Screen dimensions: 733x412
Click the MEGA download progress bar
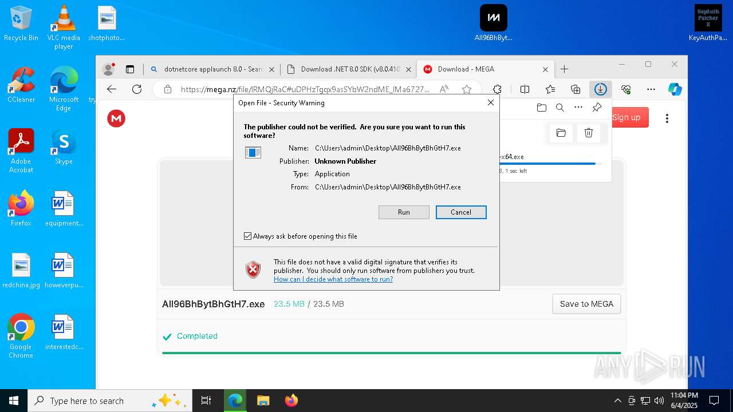[392, 353]
